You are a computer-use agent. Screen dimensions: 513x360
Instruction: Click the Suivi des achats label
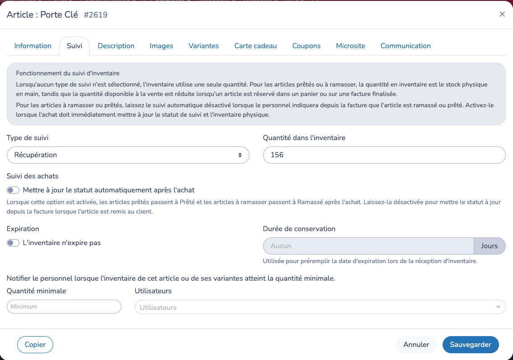pyautogui.click(x=32, y=176)
